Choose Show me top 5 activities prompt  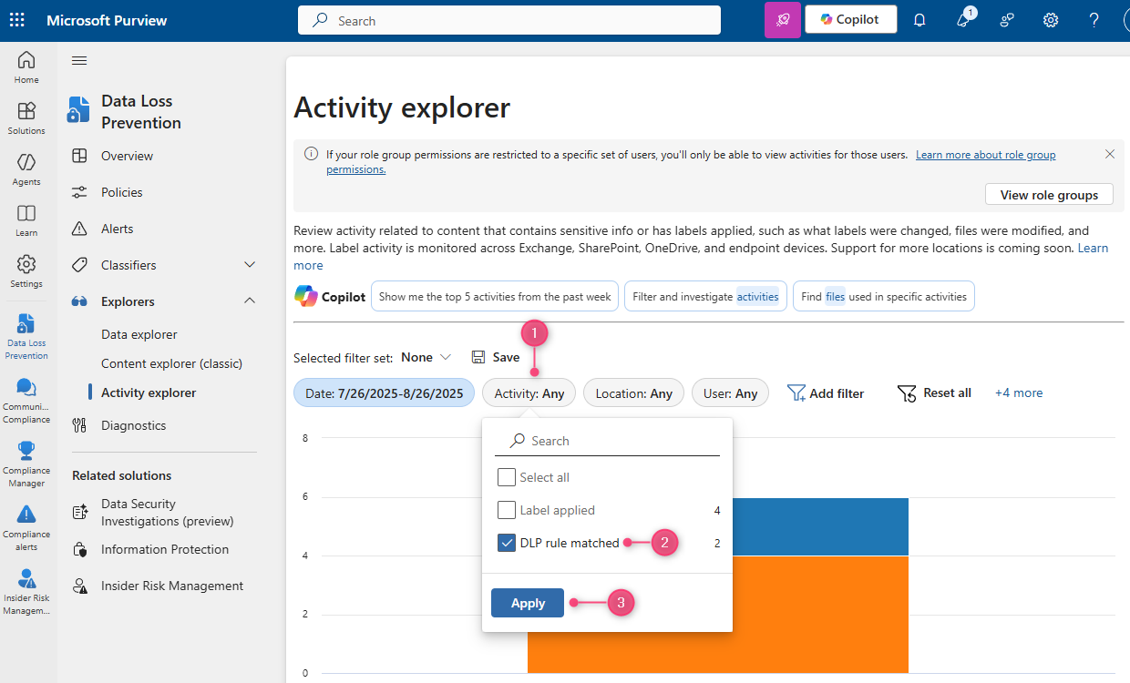pyautogui.click(x=495, y=296)
